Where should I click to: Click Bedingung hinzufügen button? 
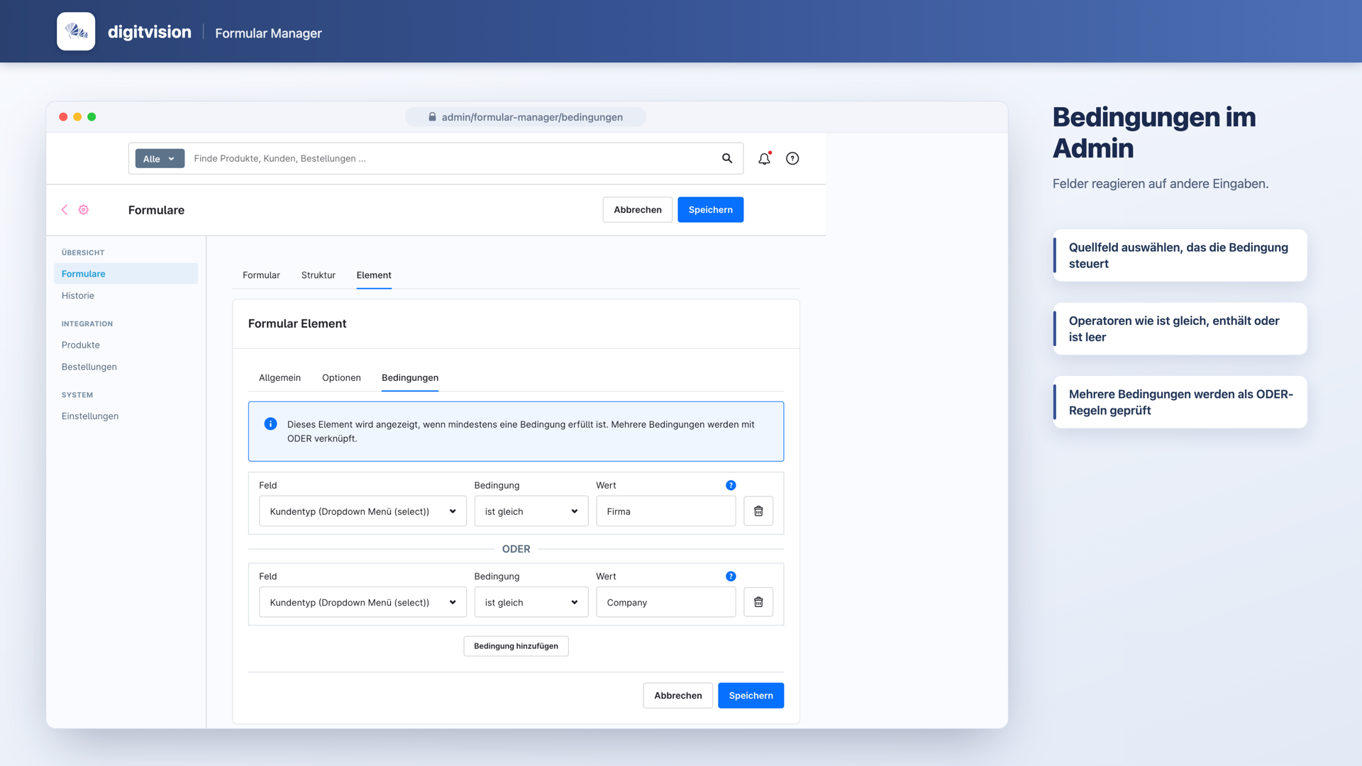pos(516,646)
